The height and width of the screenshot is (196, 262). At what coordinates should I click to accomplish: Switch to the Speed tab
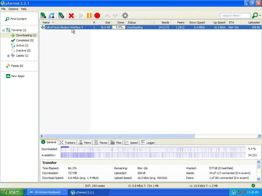[131, 143]
